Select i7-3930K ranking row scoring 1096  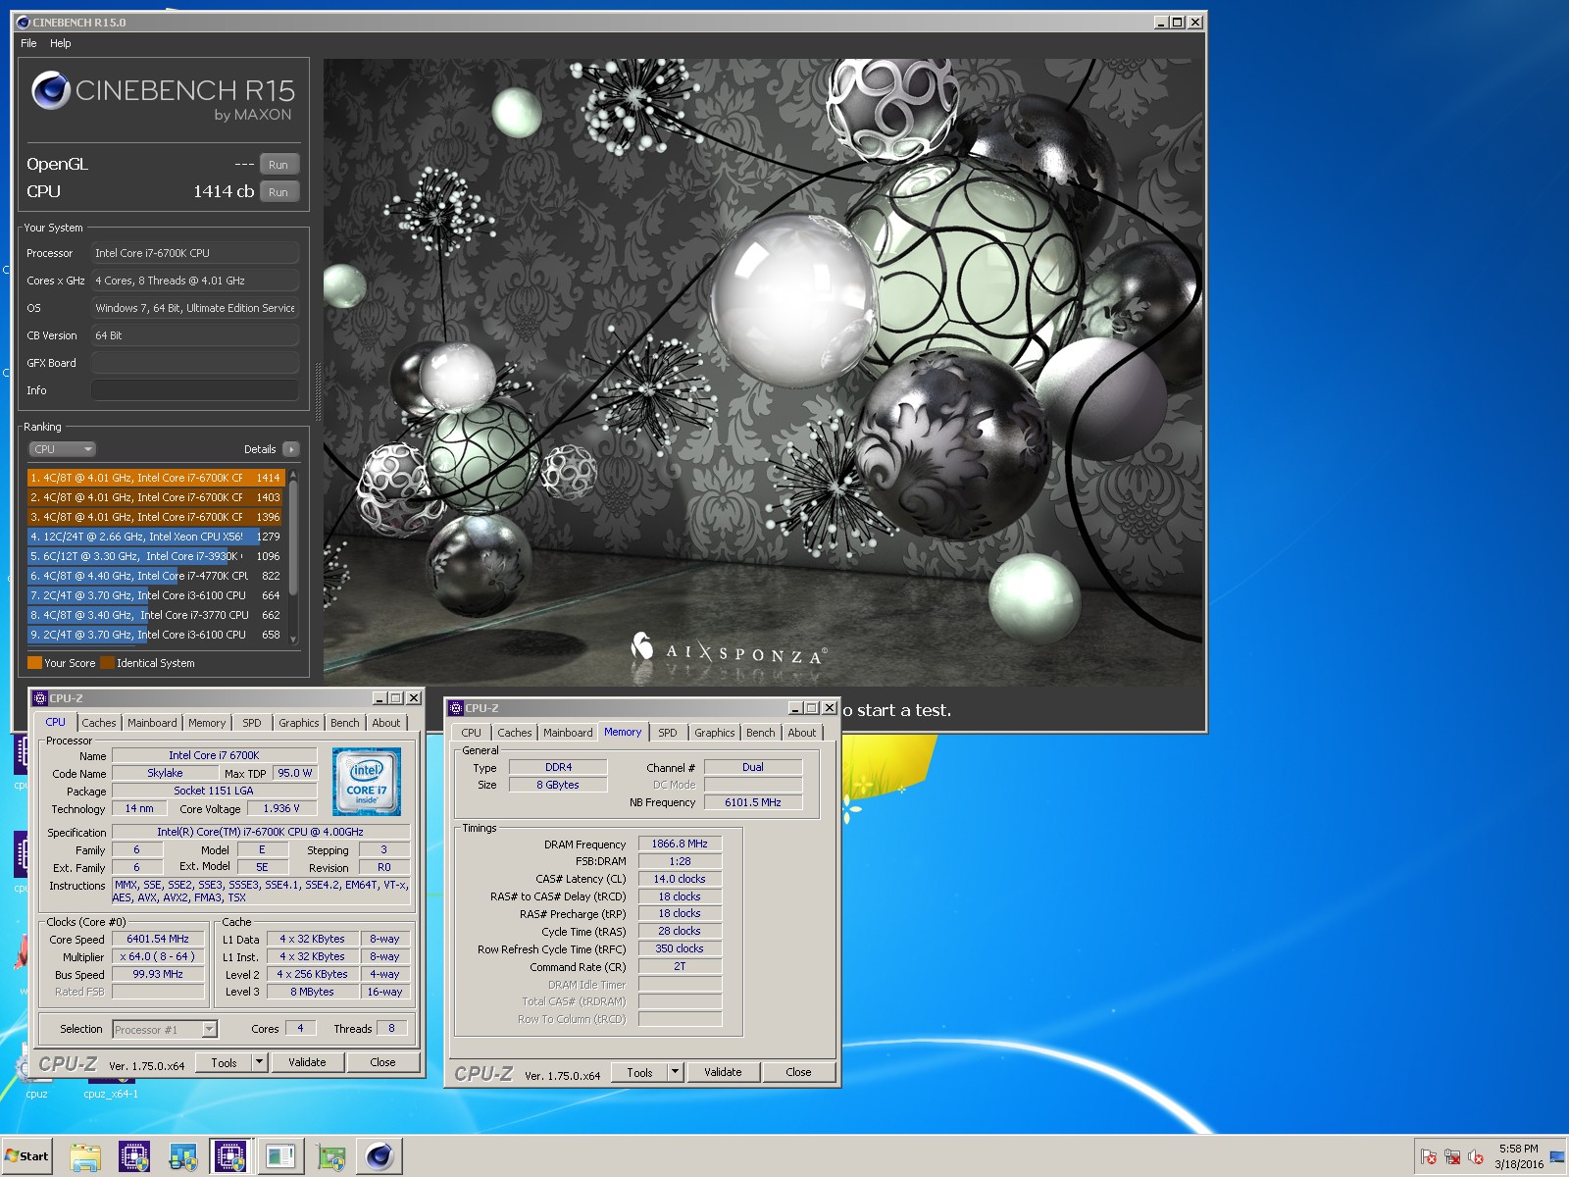[x=156, y=556]
